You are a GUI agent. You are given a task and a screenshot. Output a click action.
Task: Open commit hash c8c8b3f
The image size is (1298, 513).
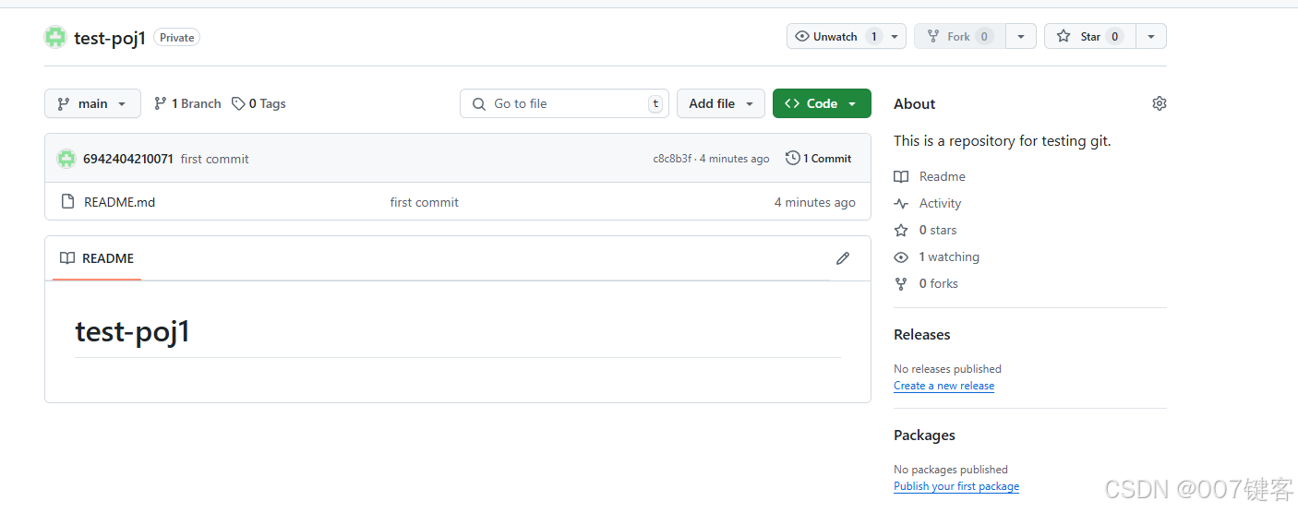click(x=672, y=159)
